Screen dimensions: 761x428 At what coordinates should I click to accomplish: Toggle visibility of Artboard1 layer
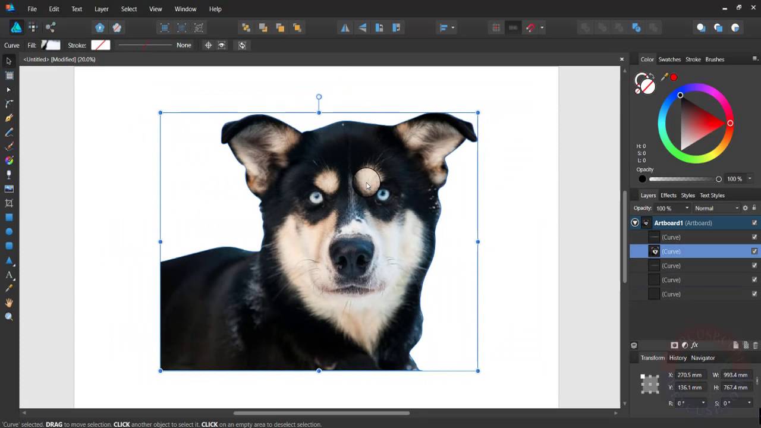pos(754,223)
